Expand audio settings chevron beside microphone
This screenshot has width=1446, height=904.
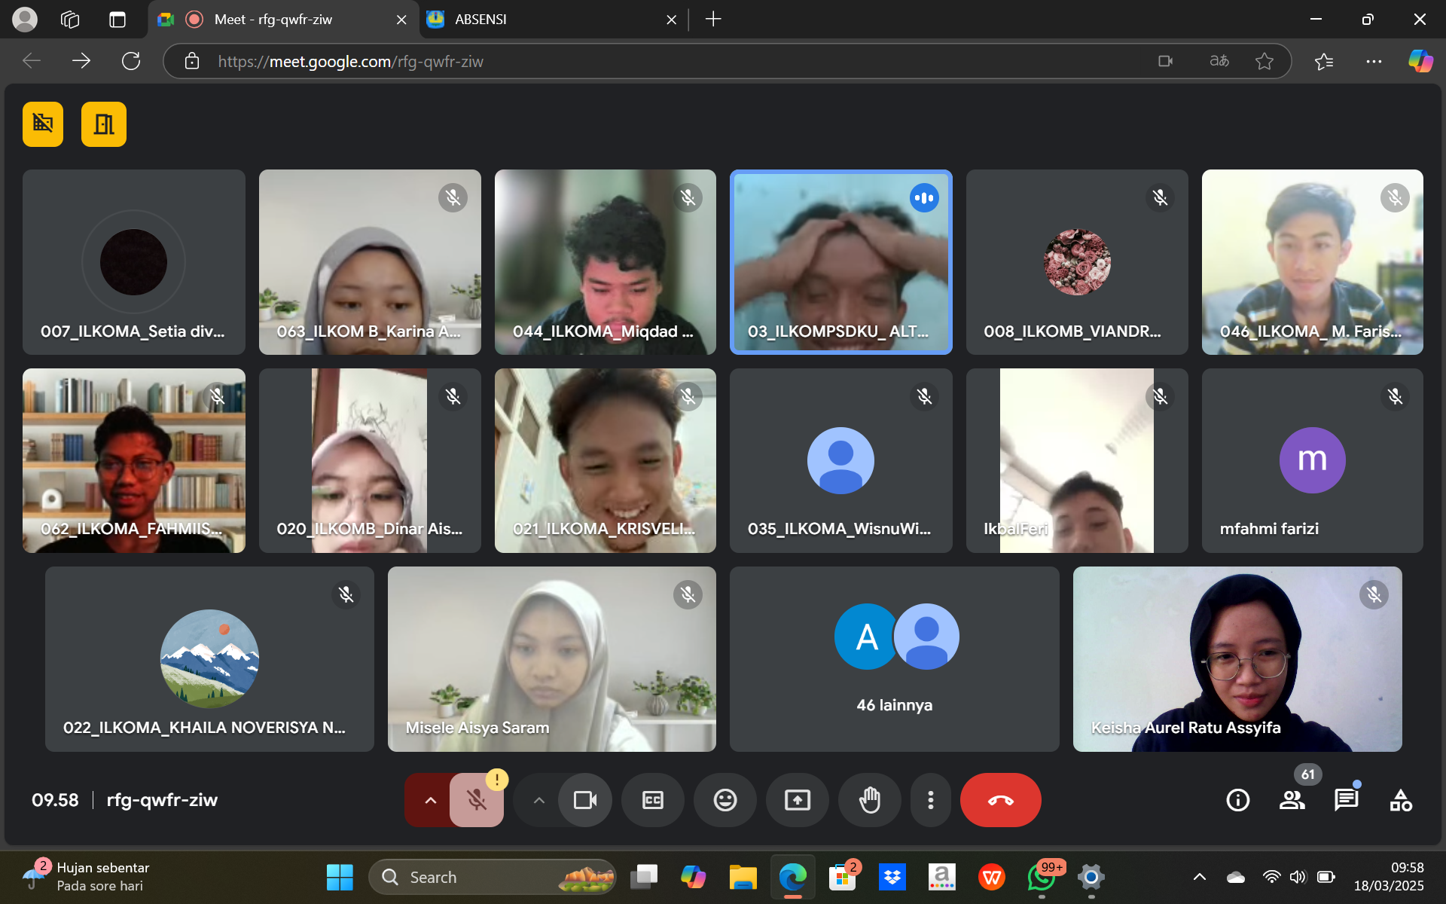click(x=430, y=800)
